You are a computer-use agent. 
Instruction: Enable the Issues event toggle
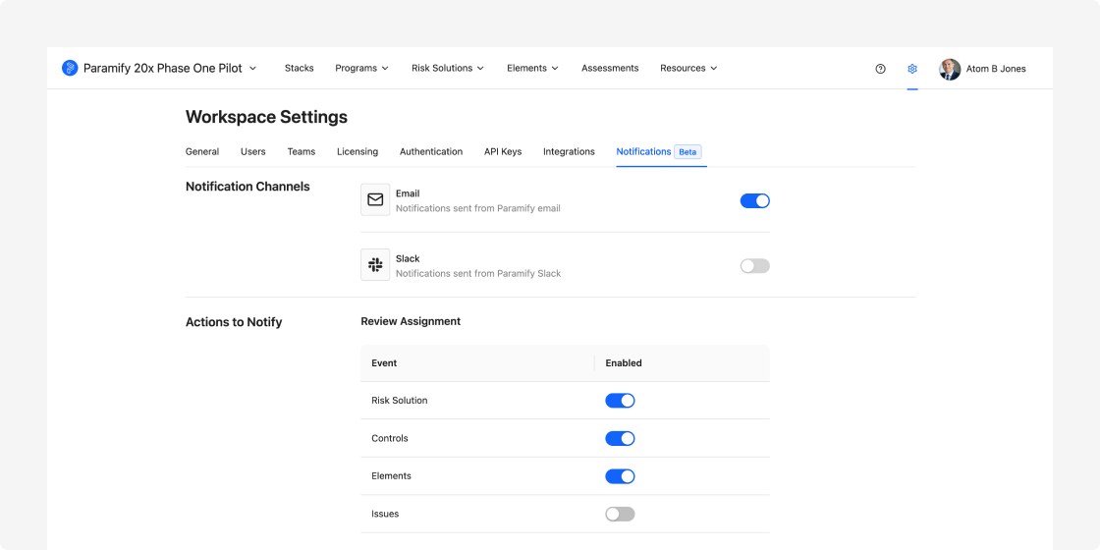point(620,515)
